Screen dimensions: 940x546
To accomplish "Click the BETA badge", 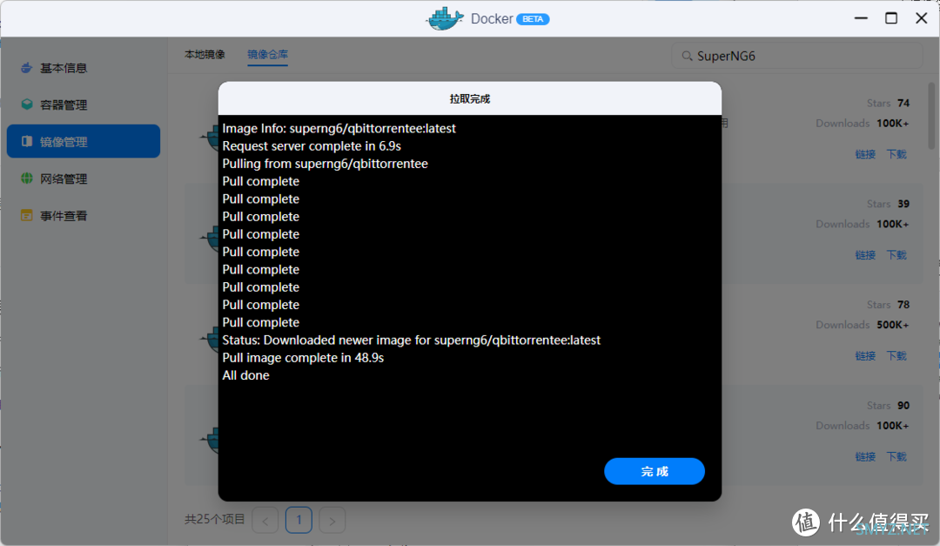I will [x=533, y=19].
